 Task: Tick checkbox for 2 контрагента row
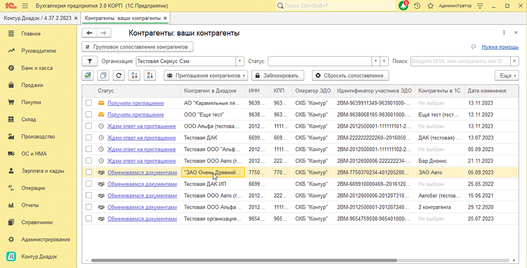pyautogui.click(x=88, y=207)
